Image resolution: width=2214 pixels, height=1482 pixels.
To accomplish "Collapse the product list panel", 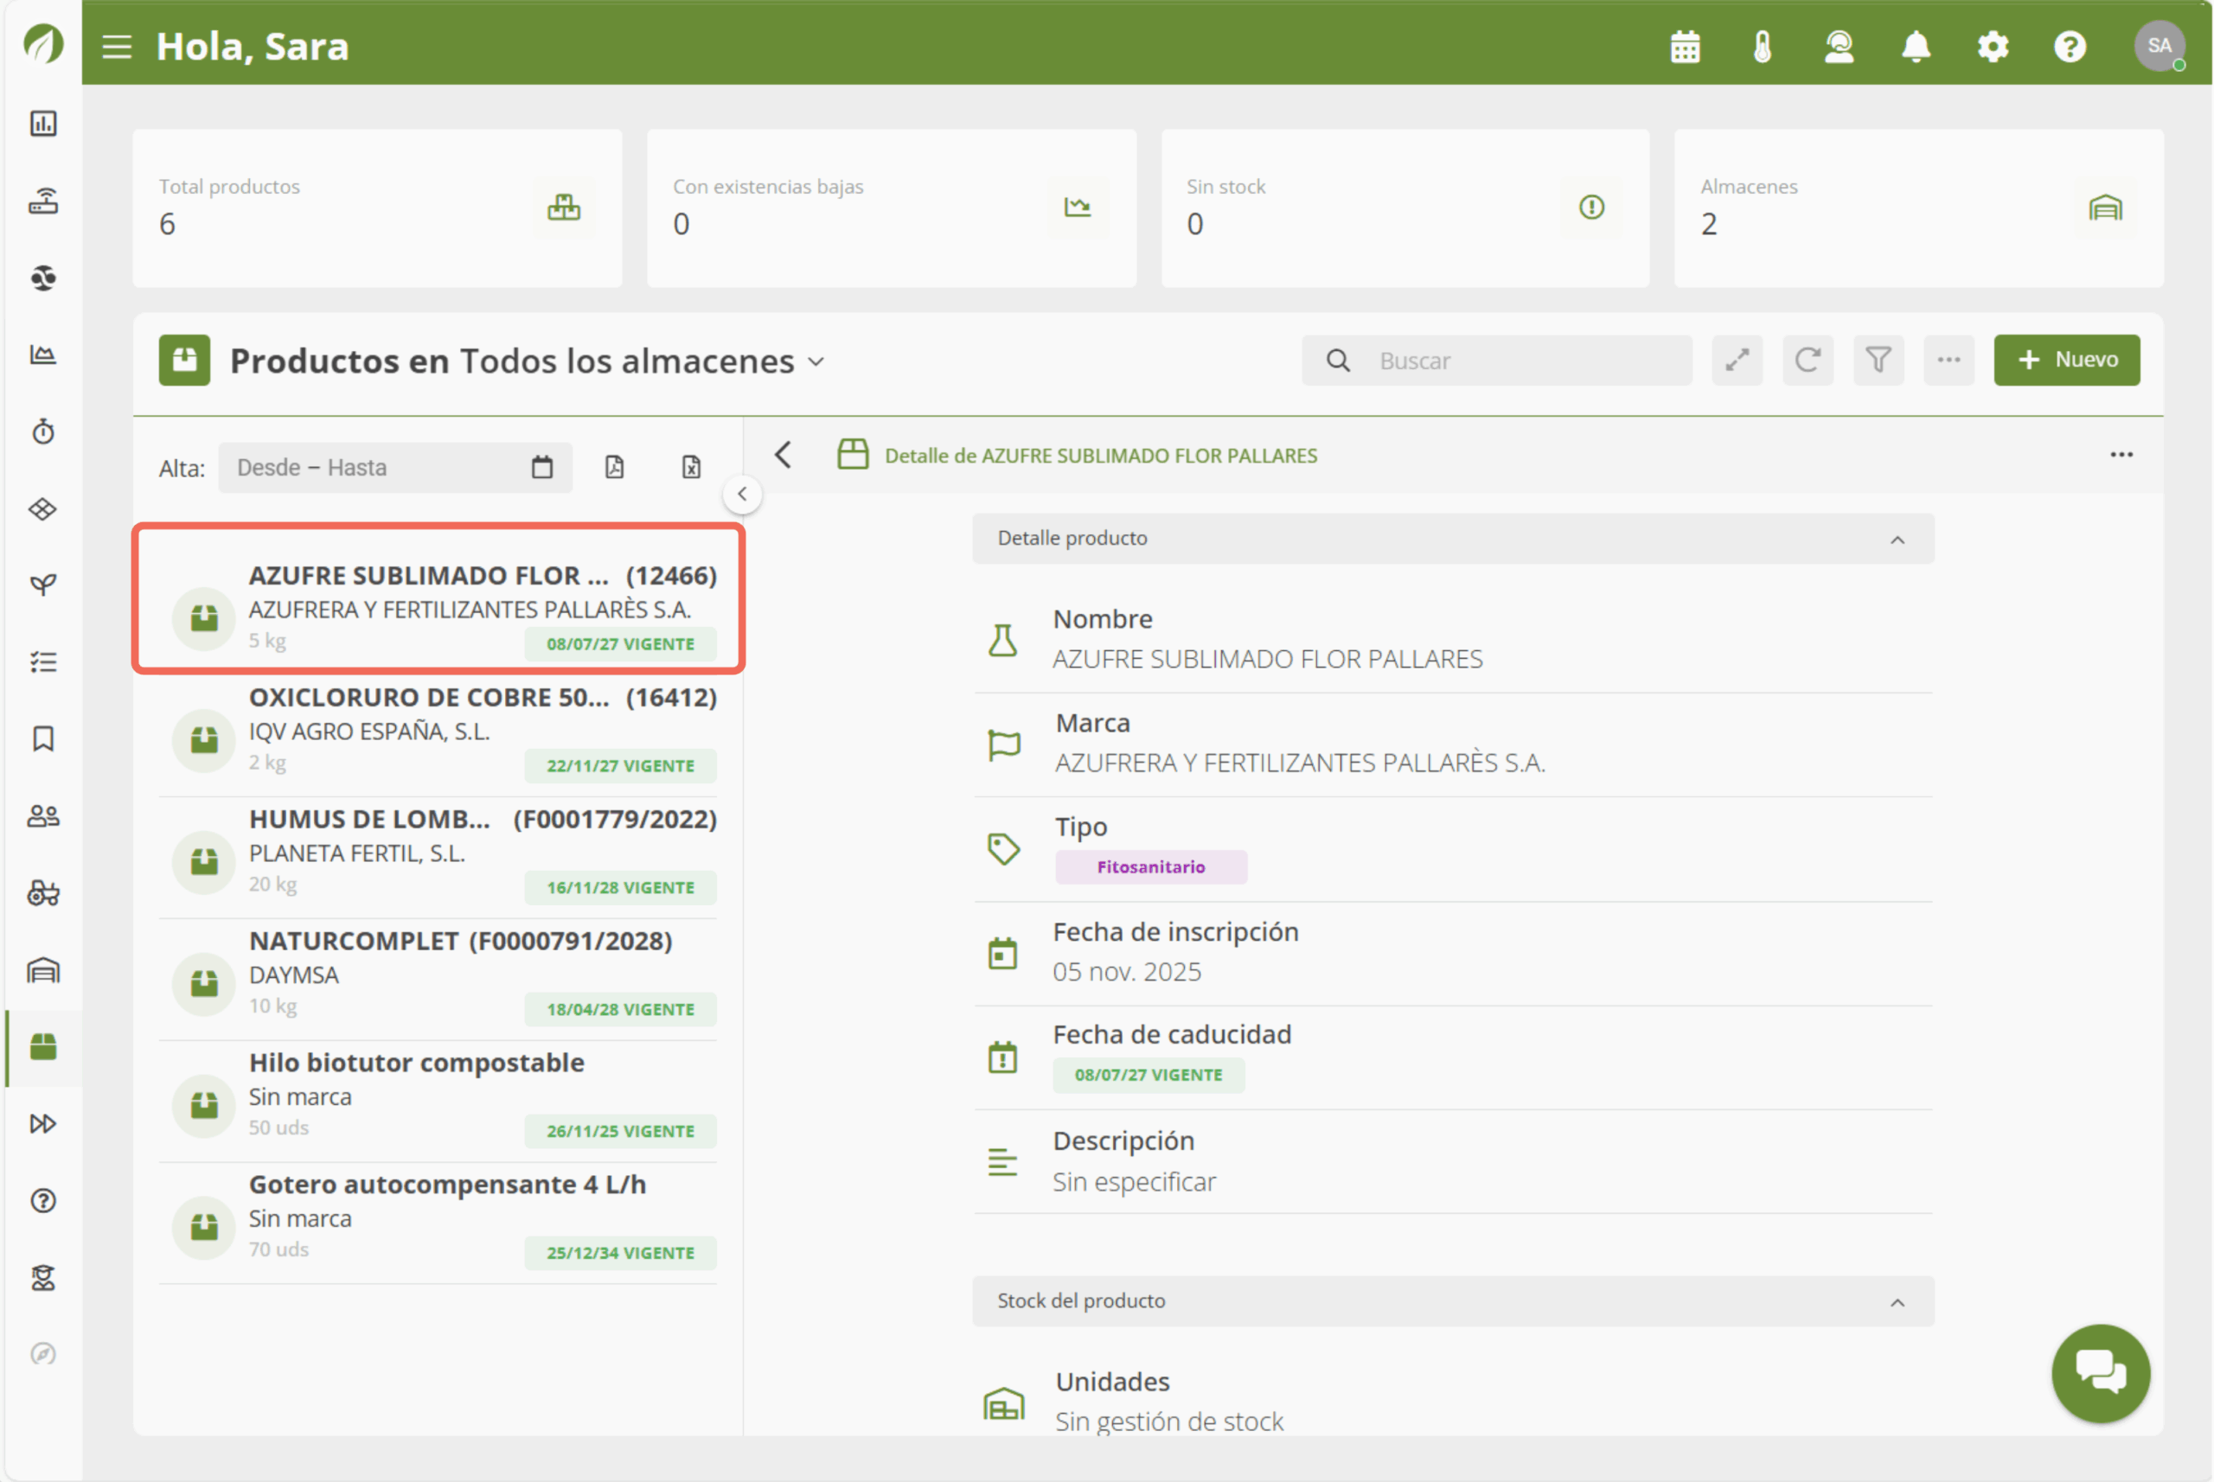I will [742, 494].
